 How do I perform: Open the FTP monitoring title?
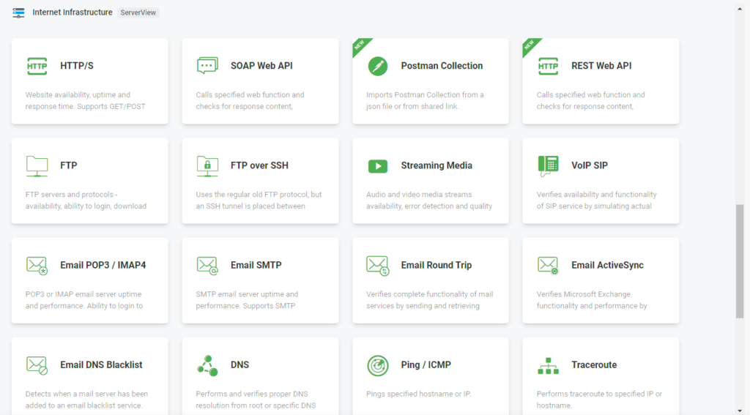tap(68, 165)
